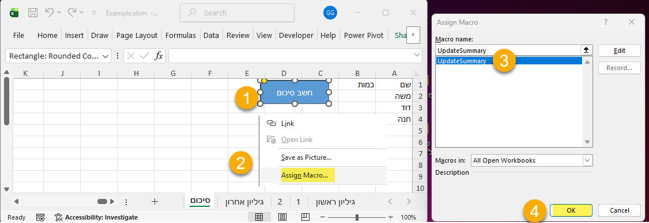Click the zoom slider handle
Viewport: 649px width, 223px height.
click(x=357, y=217)
